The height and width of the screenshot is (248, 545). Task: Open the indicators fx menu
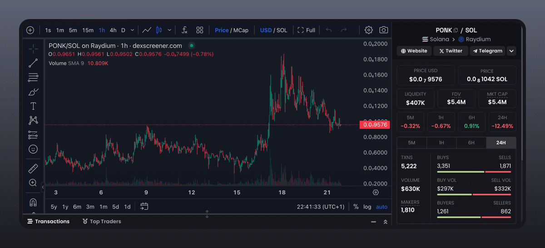(184, 30)
